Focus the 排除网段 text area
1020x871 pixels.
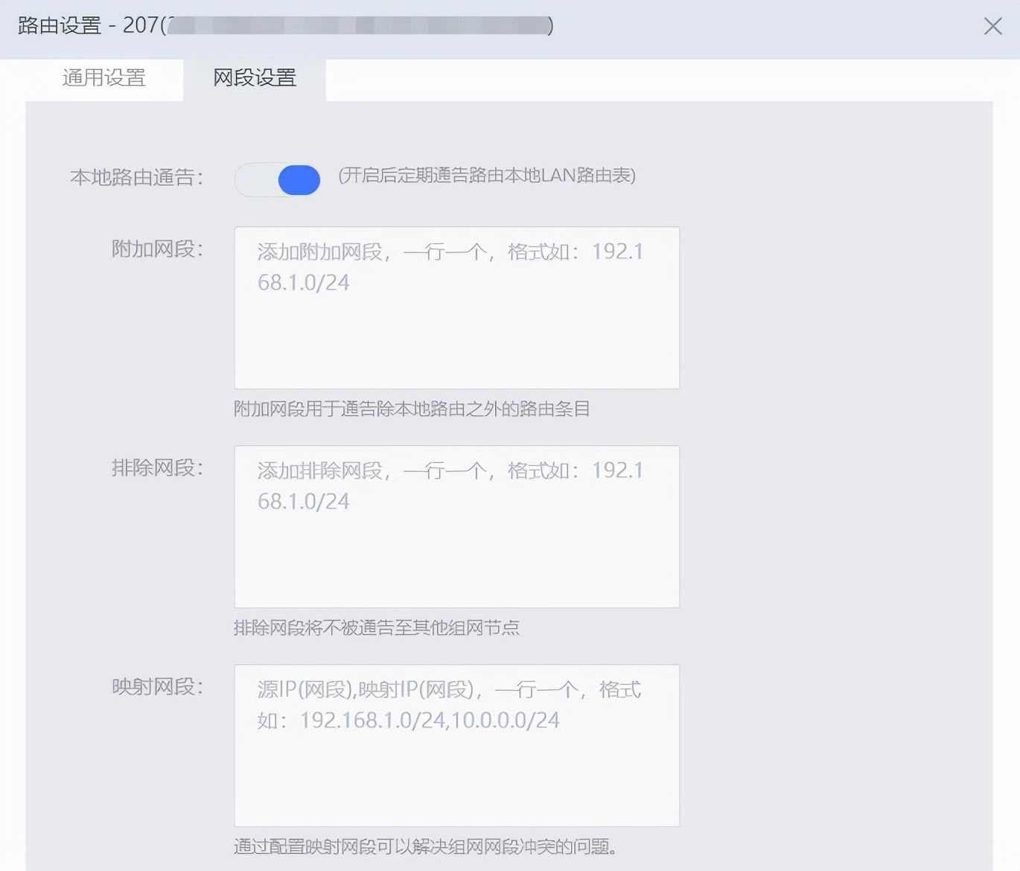[456, 526]
